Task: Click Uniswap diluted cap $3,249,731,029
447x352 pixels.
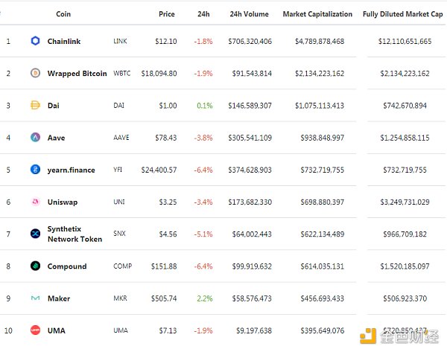Action: click(405, 202)
